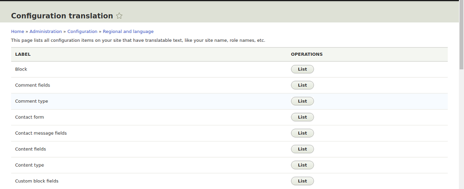This screenshot has height=189, width=464.
Task: Click List beside Content type
Action: (x=302, y=165)
